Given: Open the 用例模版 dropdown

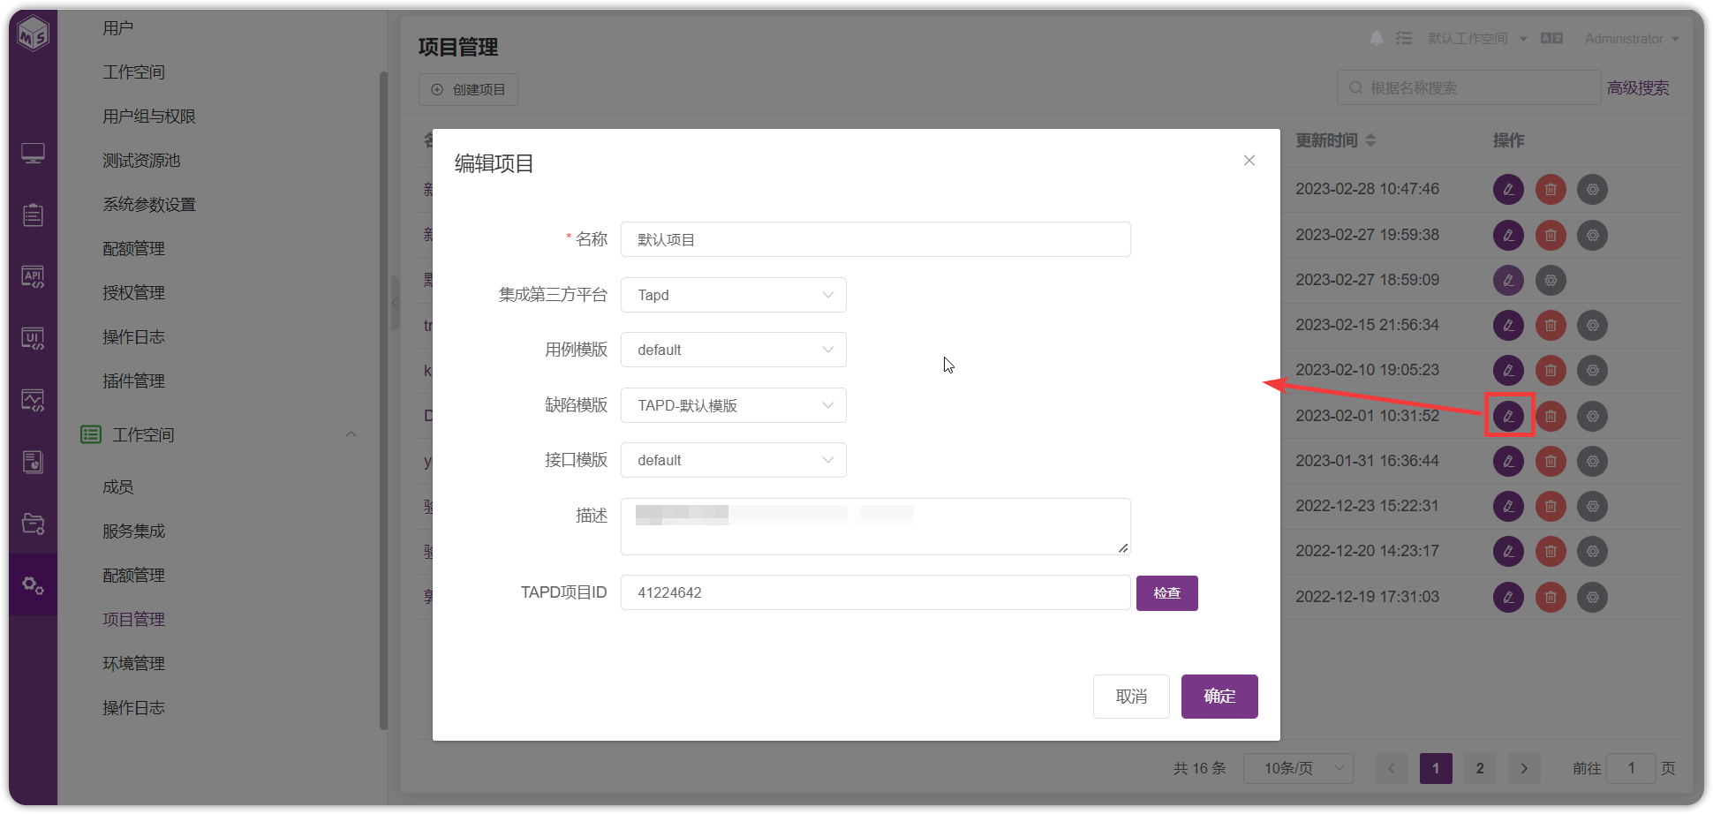Looking at the screenshot, I should pos(734,350).
